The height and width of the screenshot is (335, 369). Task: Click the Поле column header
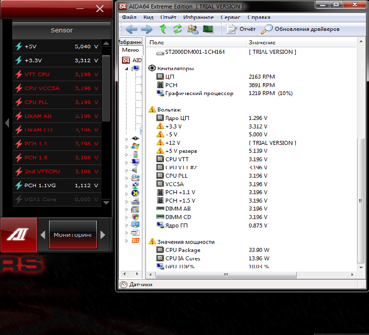(196, 42)
